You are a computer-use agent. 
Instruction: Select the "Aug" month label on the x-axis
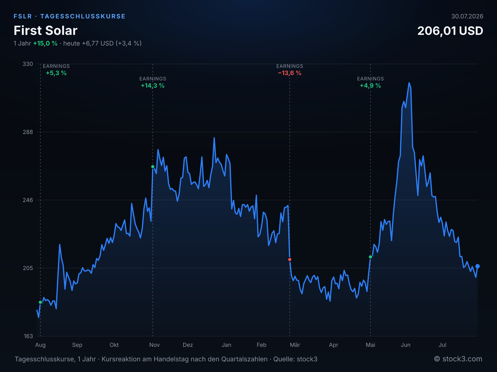[40, 345]
